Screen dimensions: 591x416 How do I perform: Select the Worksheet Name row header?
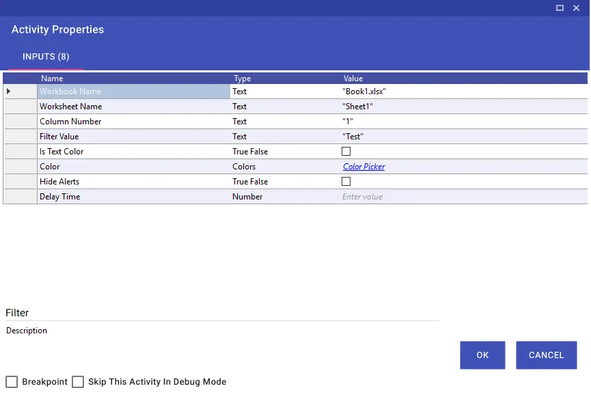tap(20, 107)
